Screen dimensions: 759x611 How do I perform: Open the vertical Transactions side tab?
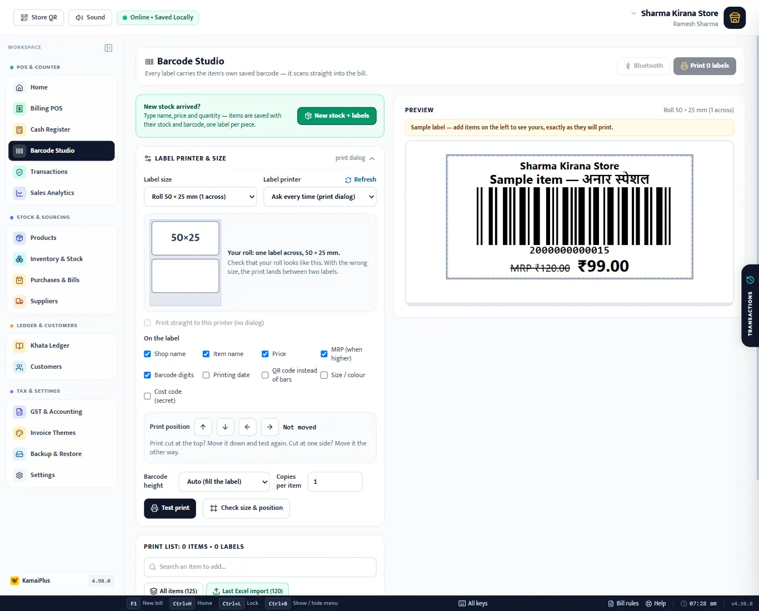click(x=750, y=306)
